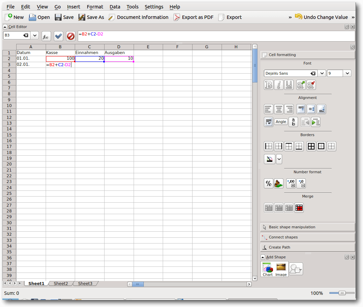Switch to the Sheet2 tab
Viewport: 363px width, 307px height.
click(x=61, y=284)
